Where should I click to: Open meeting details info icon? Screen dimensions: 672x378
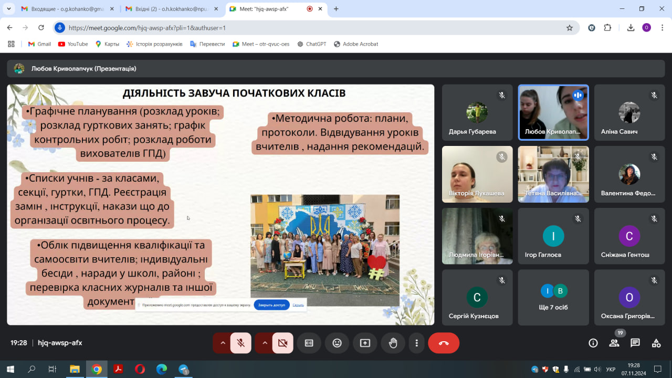tap(593, 343)
